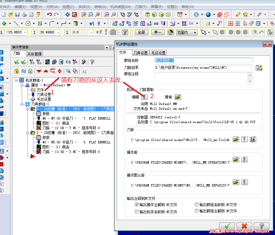The image size is (275, 235).
Task: Open the 刀路(T) menu
Action: point(141,7)
